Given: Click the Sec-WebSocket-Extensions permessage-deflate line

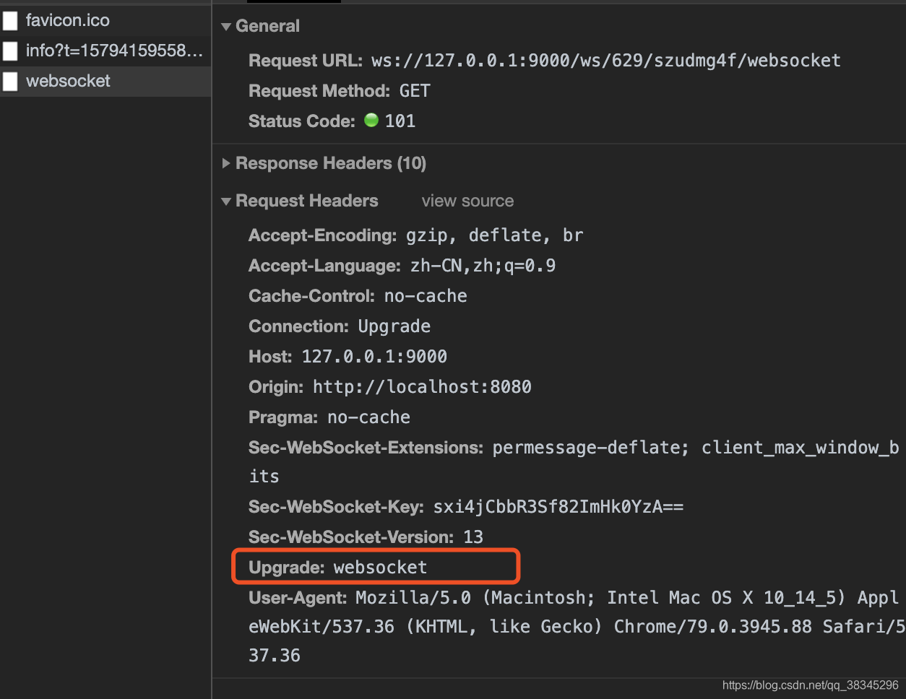Looking at the screenshot, I should click(x=574, y=462).
